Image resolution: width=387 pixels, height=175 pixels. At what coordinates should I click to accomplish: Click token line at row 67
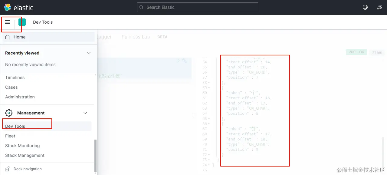[243, 129]
